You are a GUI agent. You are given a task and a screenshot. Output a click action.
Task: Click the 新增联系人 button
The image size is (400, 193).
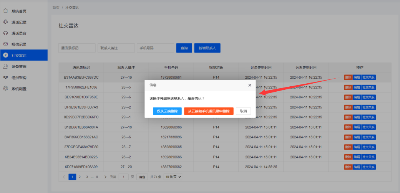[207, 48]
